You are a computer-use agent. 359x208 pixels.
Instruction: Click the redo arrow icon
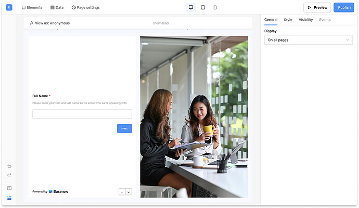[9, 175]
